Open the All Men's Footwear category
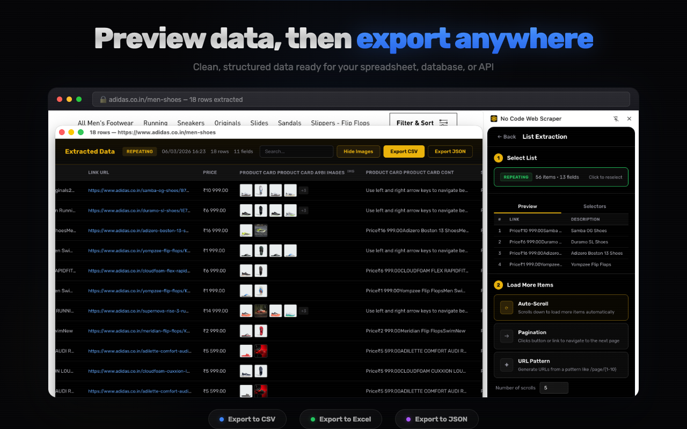687x429 pixels. [105, 123]
